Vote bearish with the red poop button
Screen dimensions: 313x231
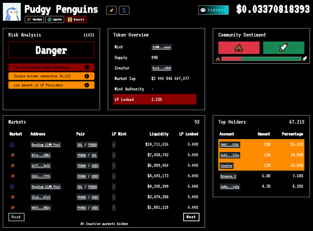tap(239, 48)
